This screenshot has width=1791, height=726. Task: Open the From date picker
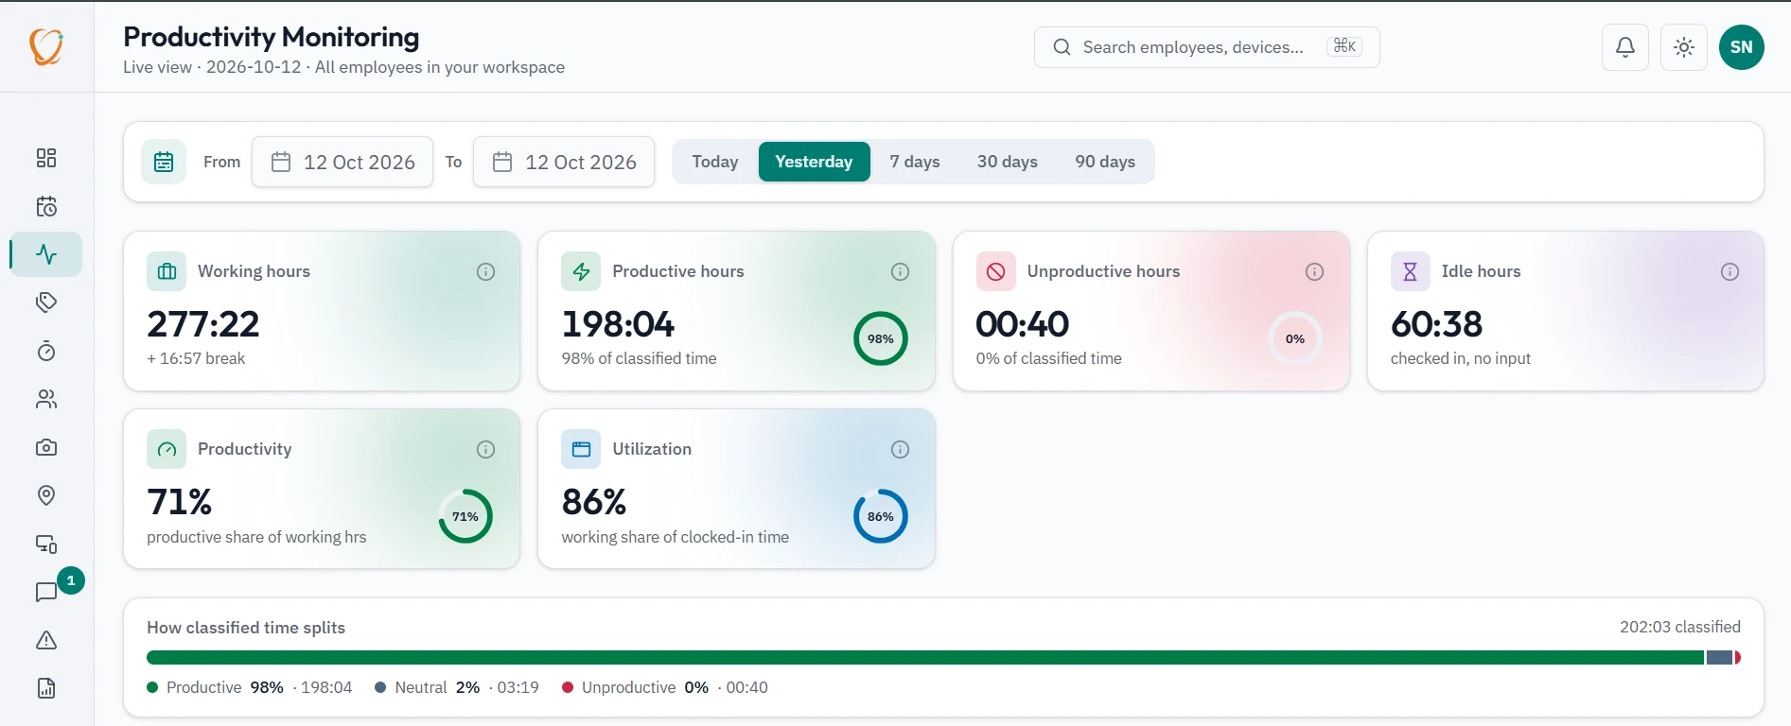coord(342,162)
